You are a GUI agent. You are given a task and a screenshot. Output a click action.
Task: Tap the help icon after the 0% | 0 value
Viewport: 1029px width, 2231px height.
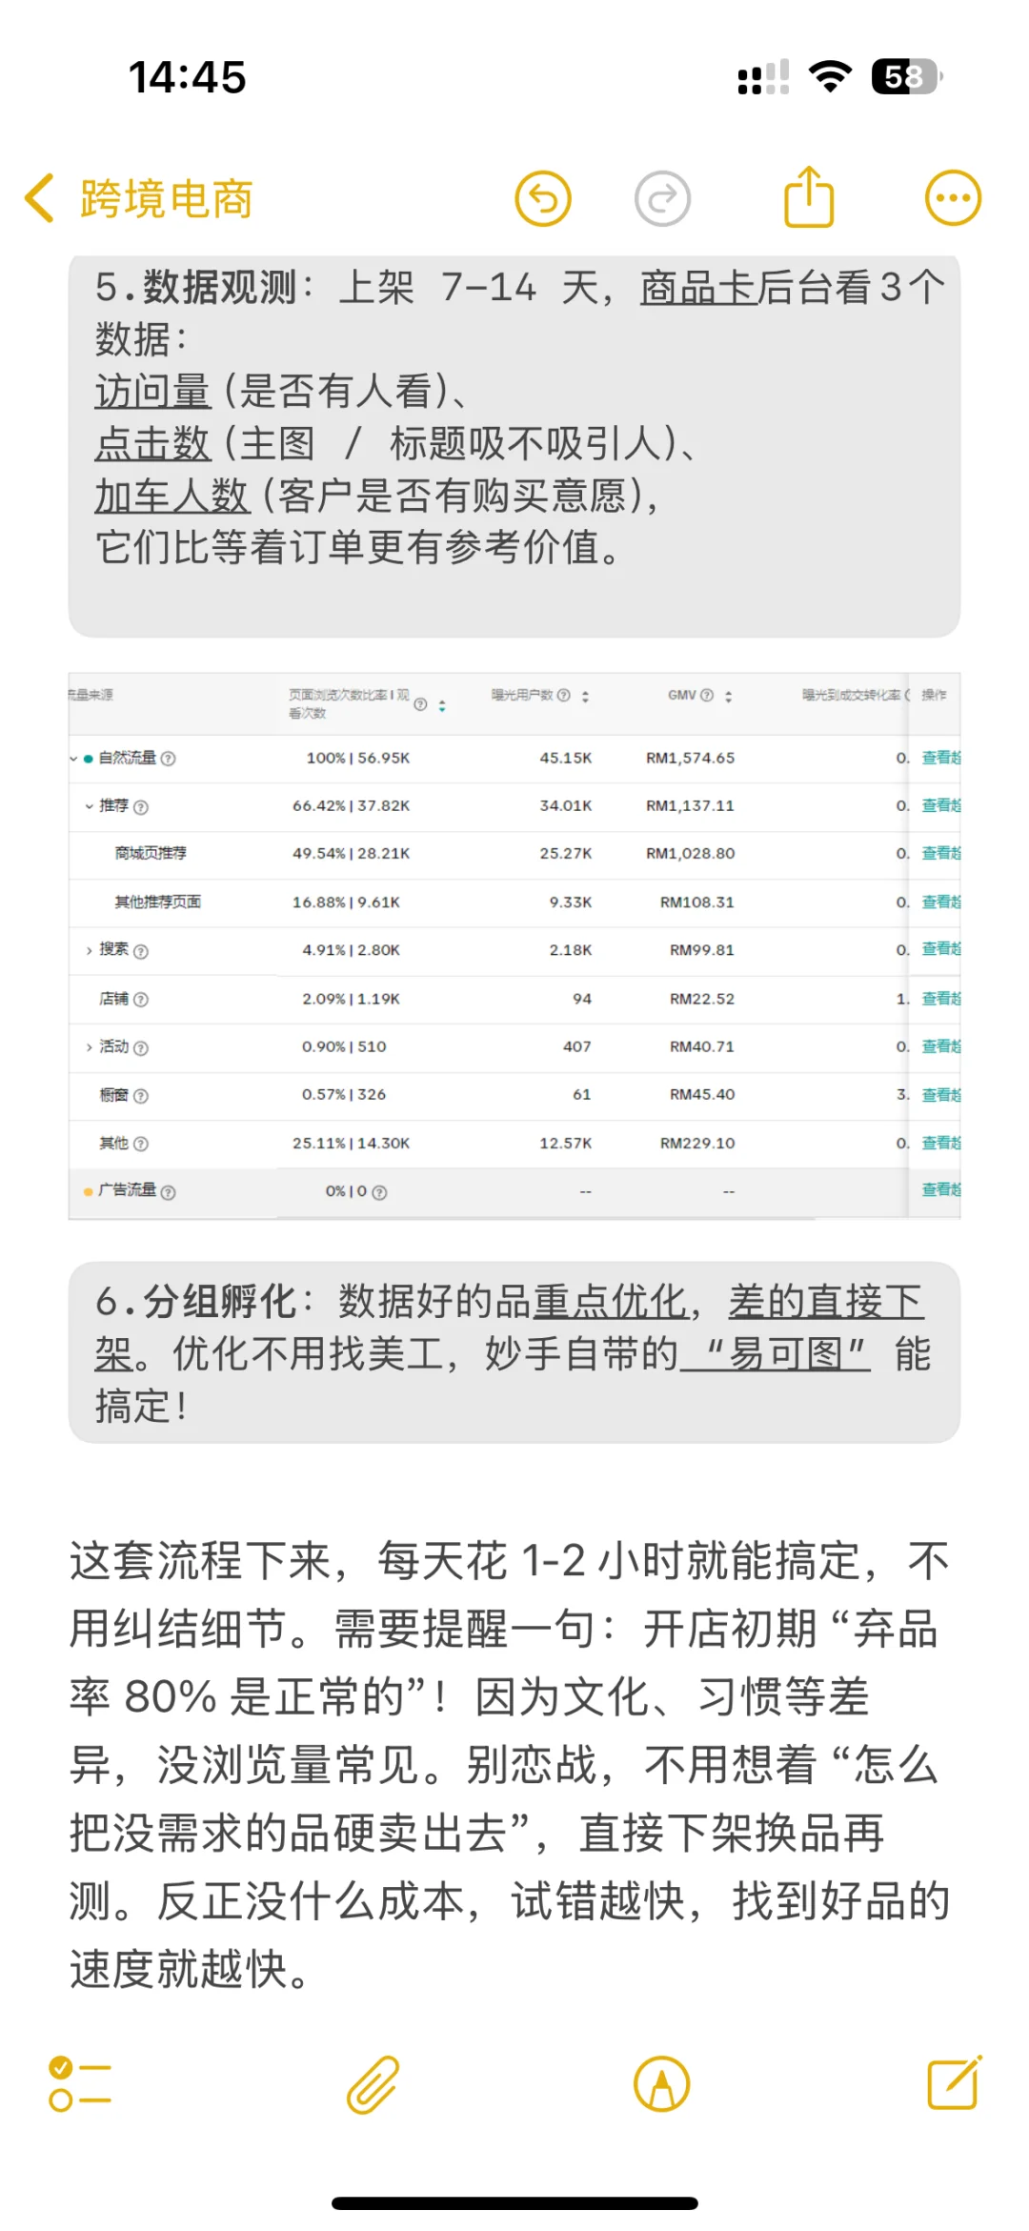[x=379, y=1192]
